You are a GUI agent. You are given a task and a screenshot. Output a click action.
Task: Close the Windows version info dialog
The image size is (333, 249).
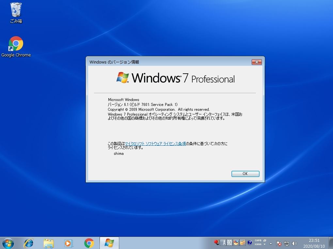coord(257,62)
